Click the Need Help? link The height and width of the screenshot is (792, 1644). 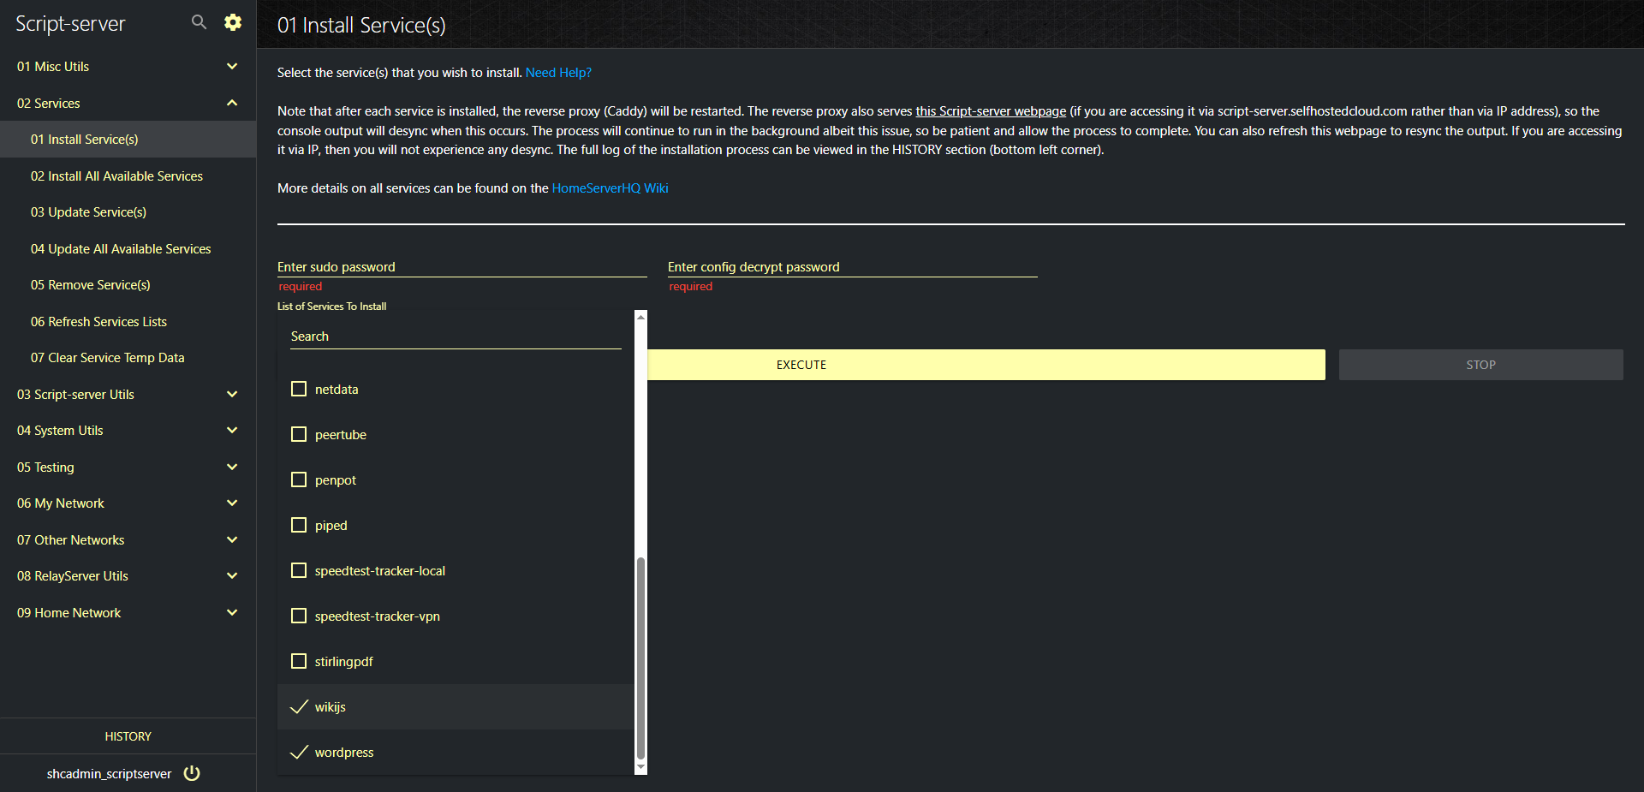coord(558,73)
